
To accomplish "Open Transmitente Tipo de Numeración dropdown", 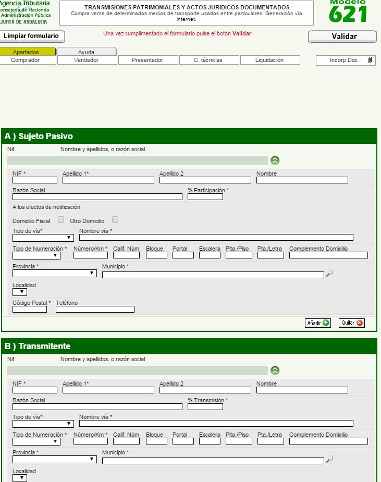I will [x=36, y=441].
